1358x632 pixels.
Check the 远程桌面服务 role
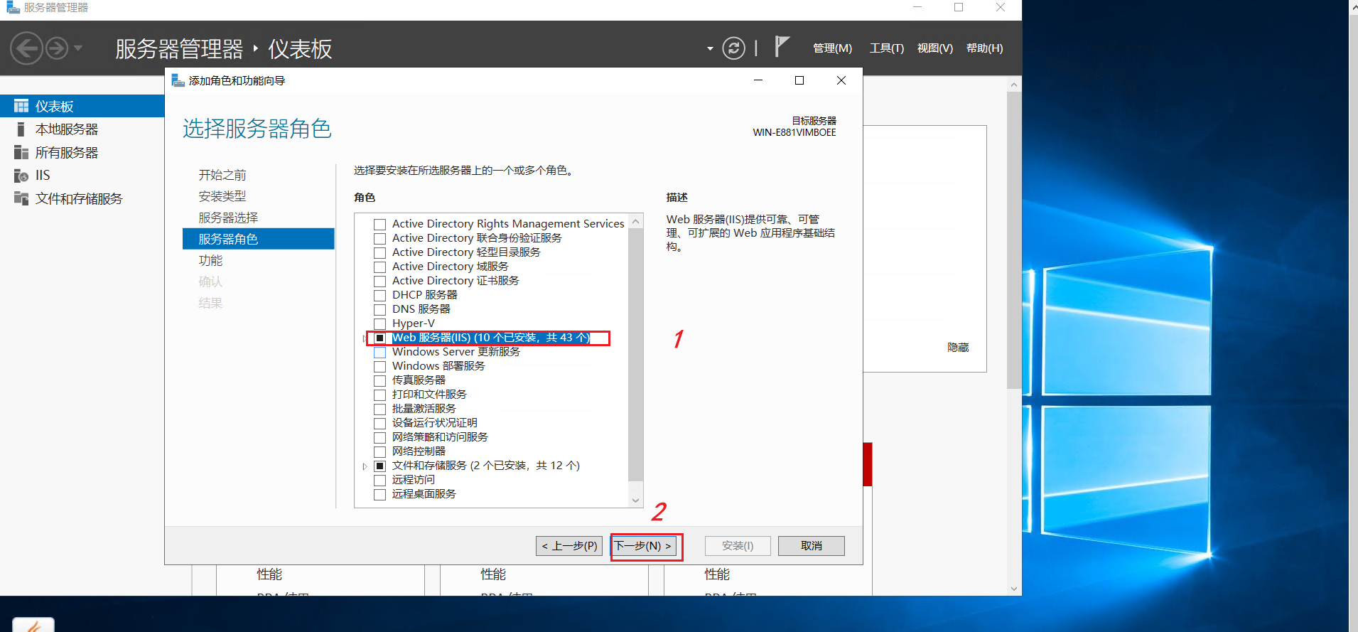[380, 494]
